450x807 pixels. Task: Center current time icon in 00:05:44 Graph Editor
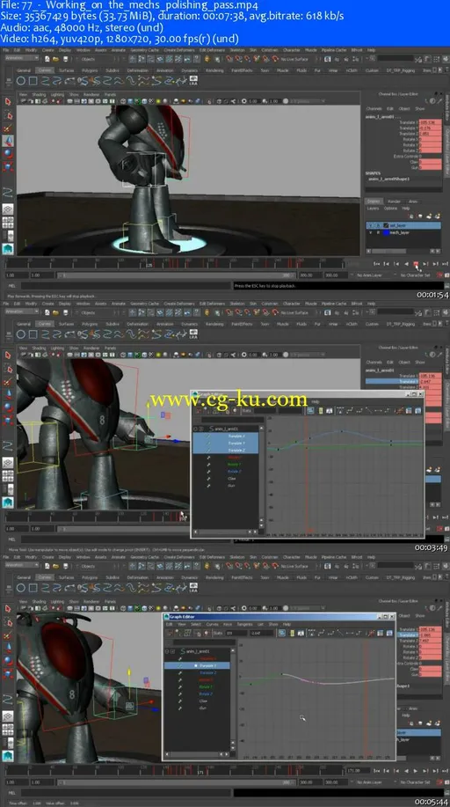[x=301, y=634]
